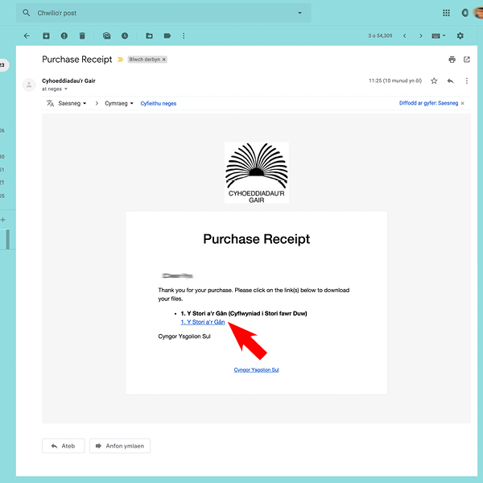Screen dimensions: 483x483
Task: Open the email in a new window
Action: (x=466, y=60)
